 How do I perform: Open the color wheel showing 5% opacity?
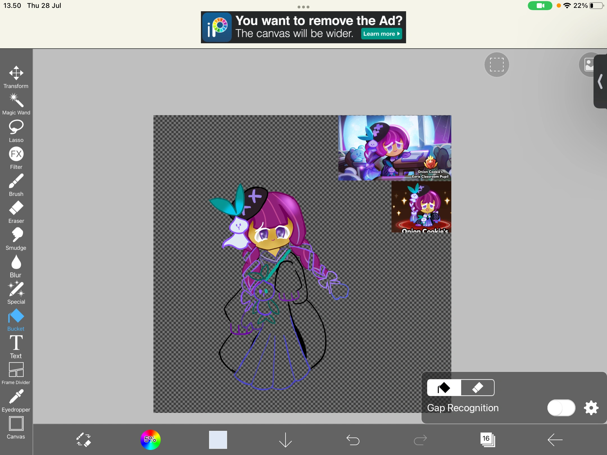point(150,440)
